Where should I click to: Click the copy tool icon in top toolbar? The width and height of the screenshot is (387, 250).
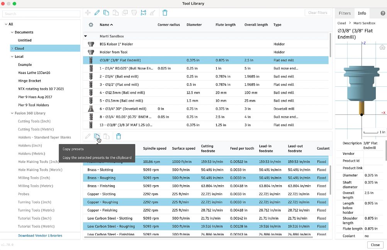pyautogui.click(x=106, y=13)
